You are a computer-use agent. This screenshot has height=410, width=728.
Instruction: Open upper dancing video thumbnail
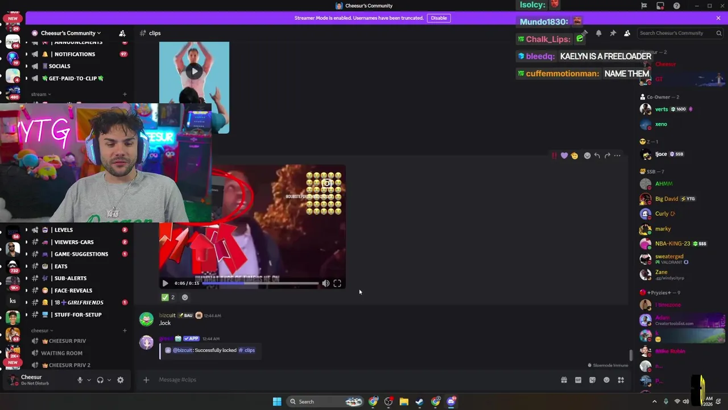[x=194, y=87]
